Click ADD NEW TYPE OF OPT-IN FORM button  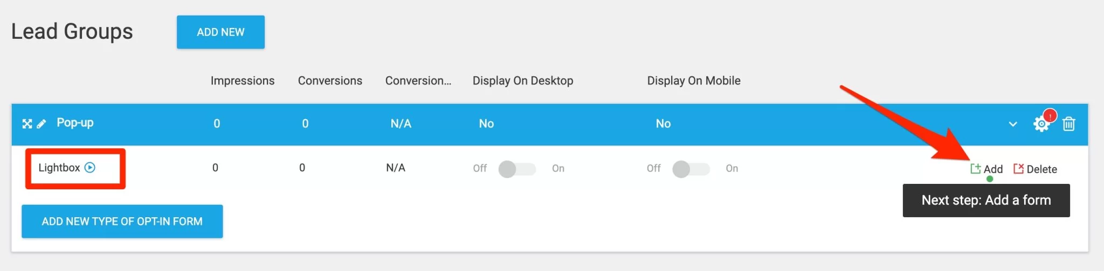122,222
